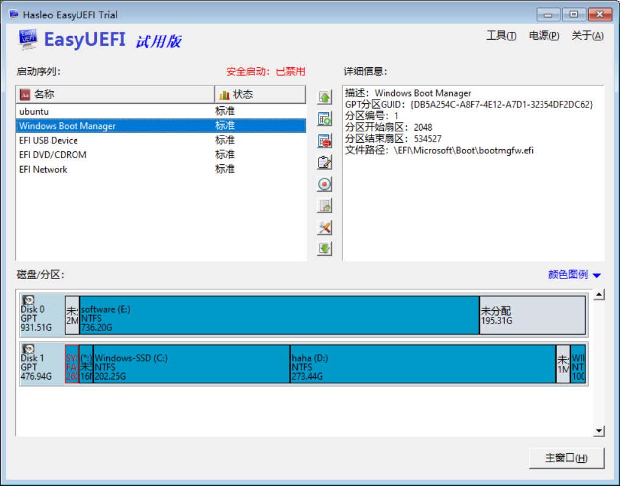620x486 pixels.
Task: Click the title bar application icon
Action: tap(14, 15)
